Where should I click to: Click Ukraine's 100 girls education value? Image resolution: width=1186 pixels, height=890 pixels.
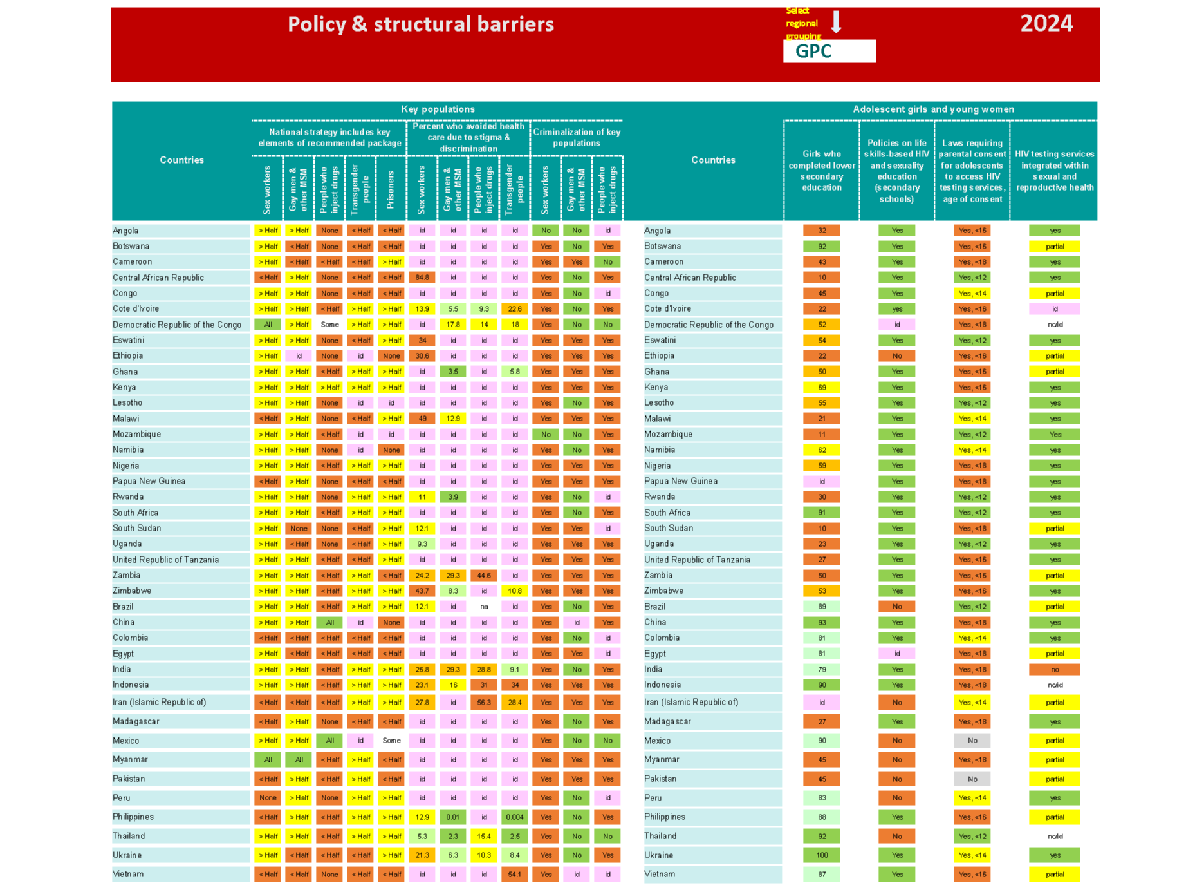[x=822, y=855]
